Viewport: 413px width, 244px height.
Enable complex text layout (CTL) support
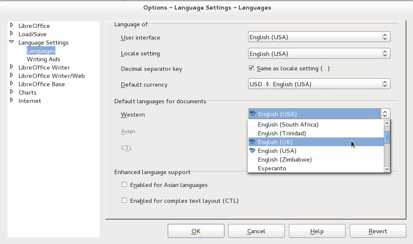[124, 200]
